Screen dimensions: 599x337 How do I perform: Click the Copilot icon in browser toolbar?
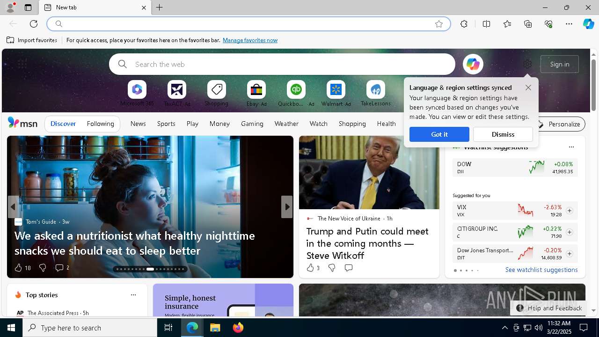pos(588,24)
